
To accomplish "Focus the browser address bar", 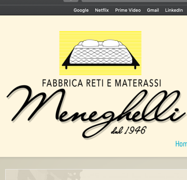I will tap(134, 1).
